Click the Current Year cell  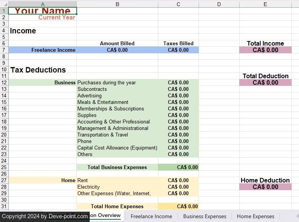click(43, 17)
